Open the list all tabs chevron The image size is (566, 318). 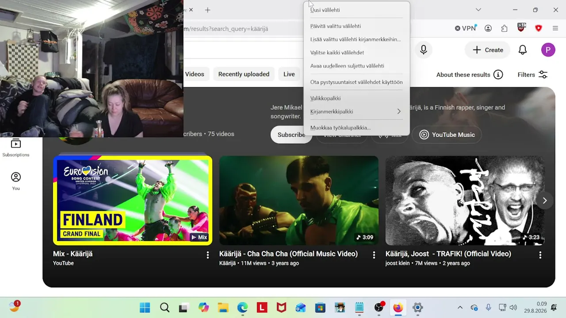(478, 10)
